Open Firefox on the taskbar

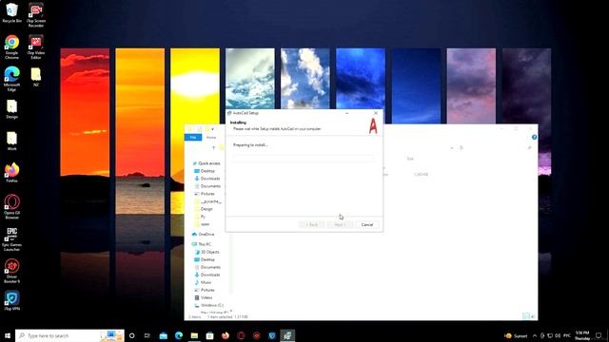pos(226,335)
